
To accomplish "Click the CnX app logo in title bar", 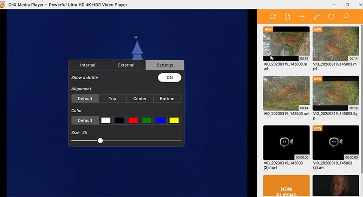I will point(2,5).
